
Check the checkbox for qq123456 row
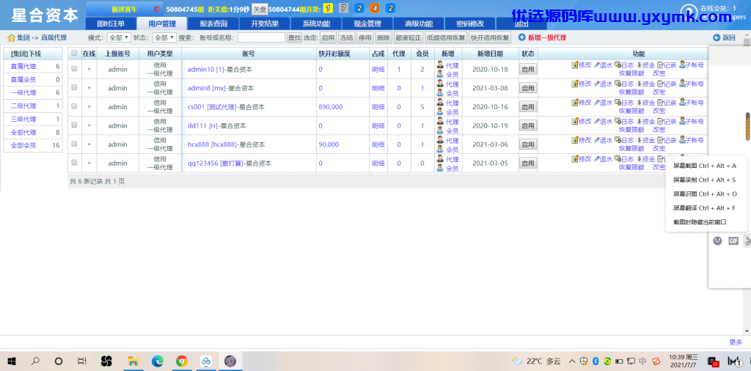(74, 162)
